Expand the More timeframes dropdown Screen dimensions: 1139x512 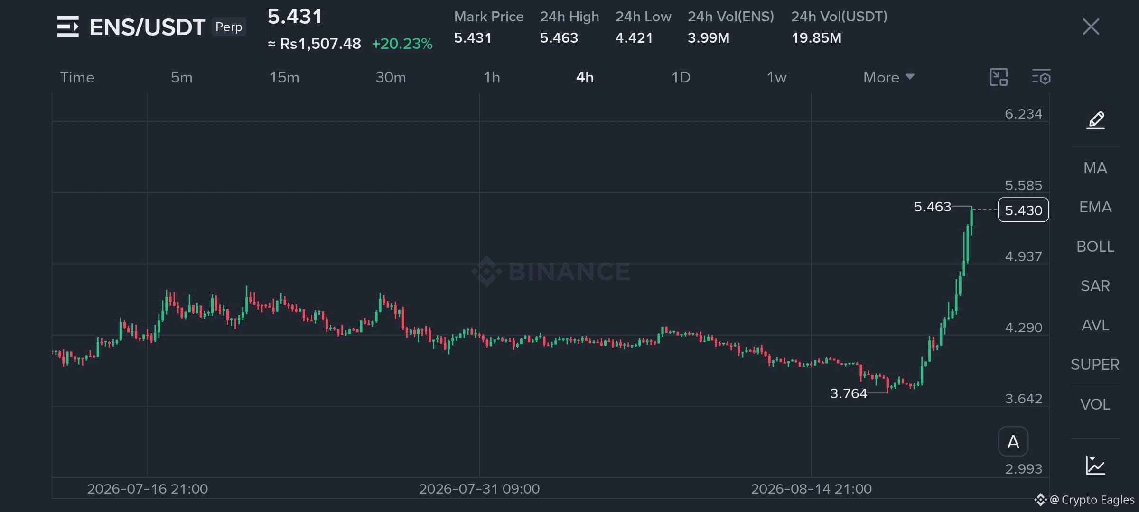click(x=888, y=77)
